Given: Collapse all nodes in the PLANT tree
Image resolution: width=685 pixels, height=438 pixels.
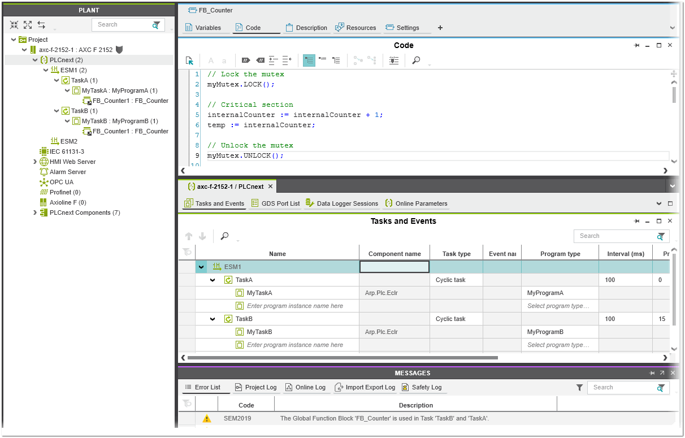Looking at the screenshot, I should [x=14, y=25].
